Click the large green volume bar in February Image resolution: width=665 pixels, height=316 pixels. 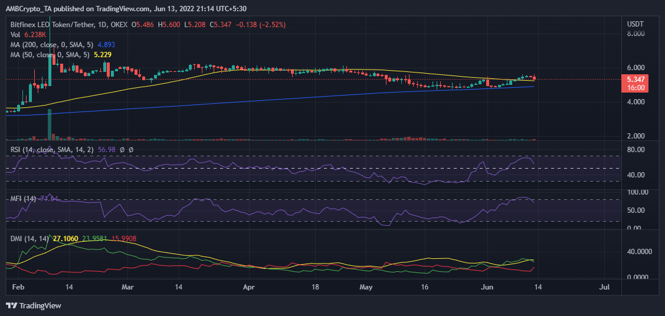[x=50, y=124]
